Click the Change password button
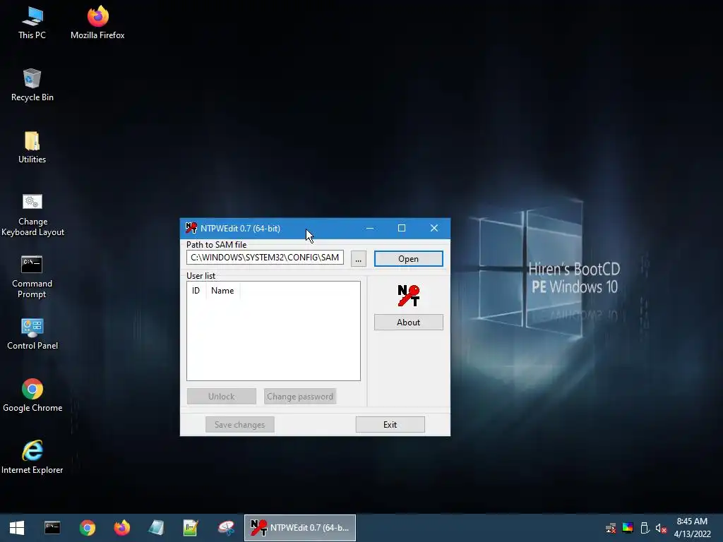Viewport: 723px width, 542px height. [300, 397]
